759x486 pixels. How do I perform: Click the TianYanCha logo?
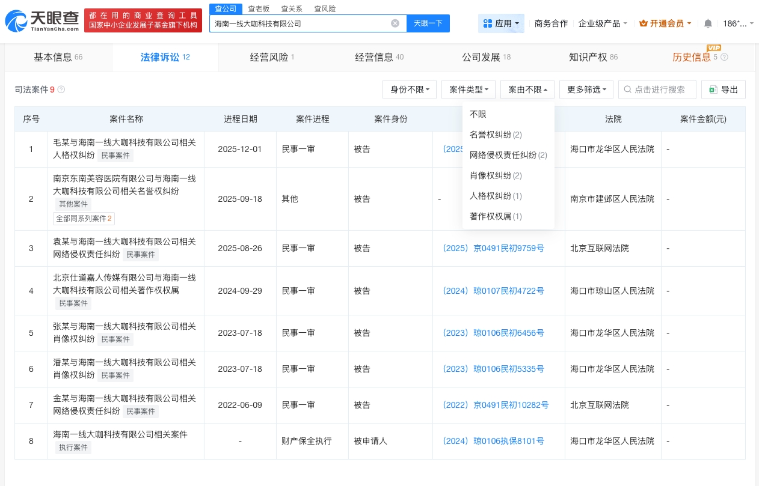tap(42, 21)
